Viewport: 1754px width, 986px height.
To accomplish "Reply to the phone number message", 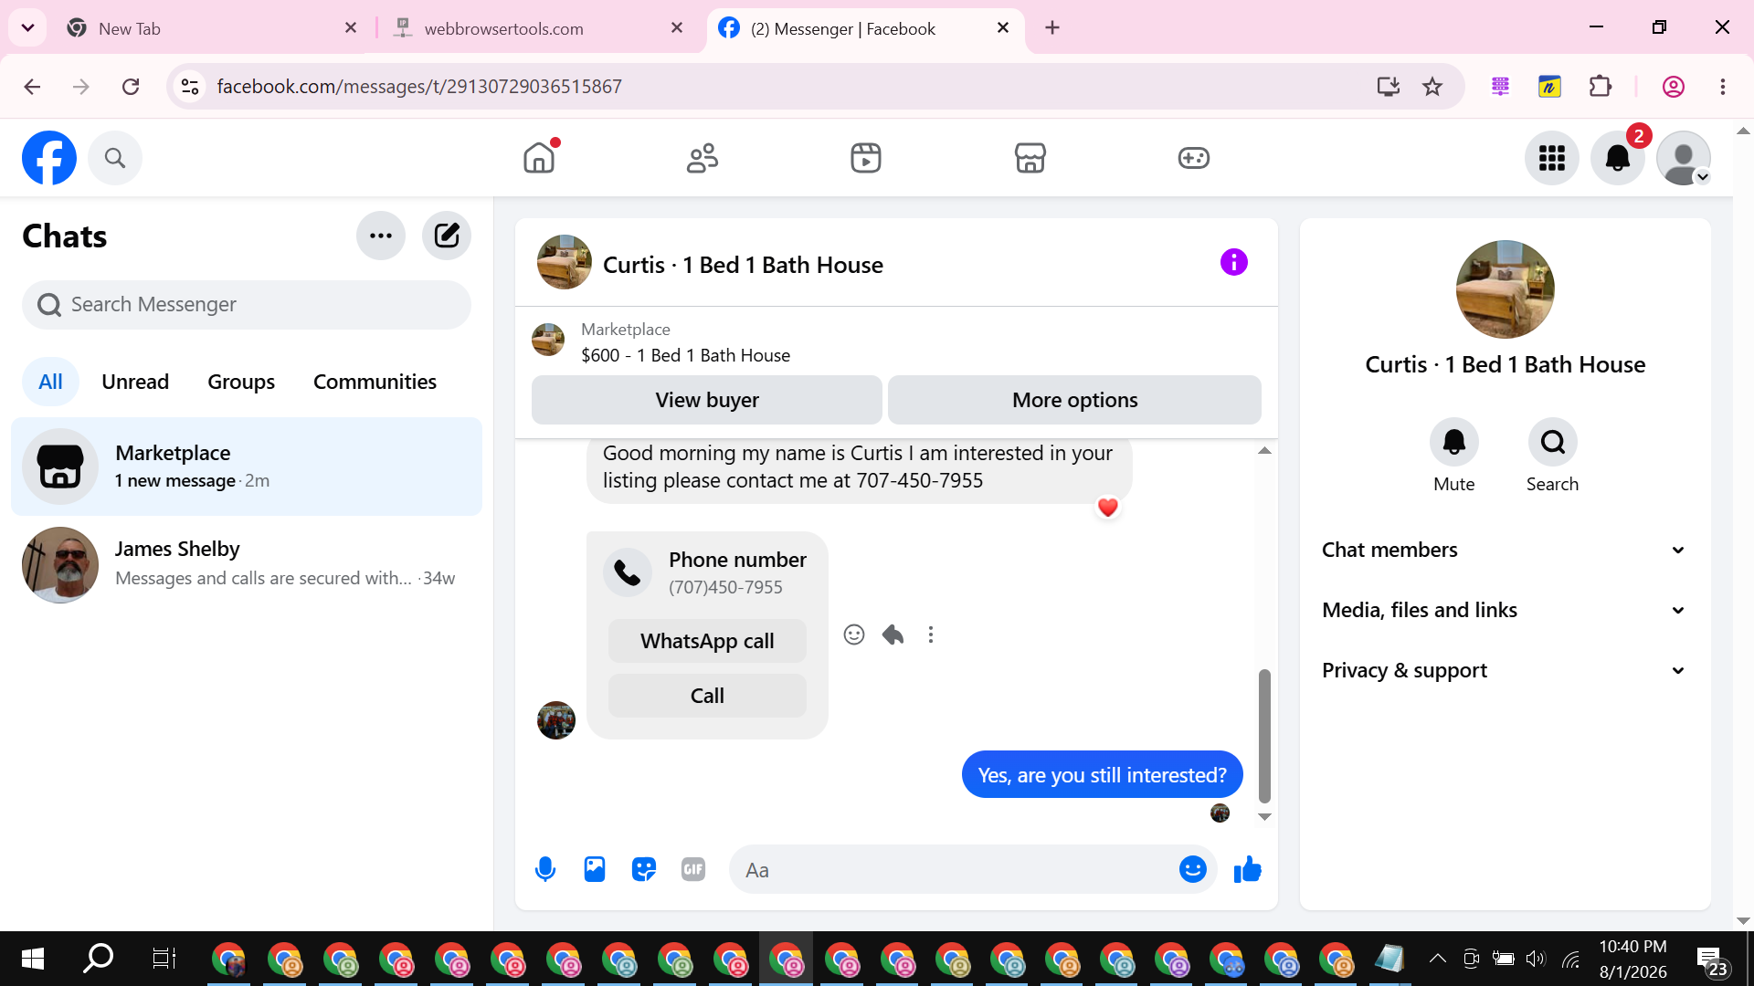I will (x=893, y=635).
